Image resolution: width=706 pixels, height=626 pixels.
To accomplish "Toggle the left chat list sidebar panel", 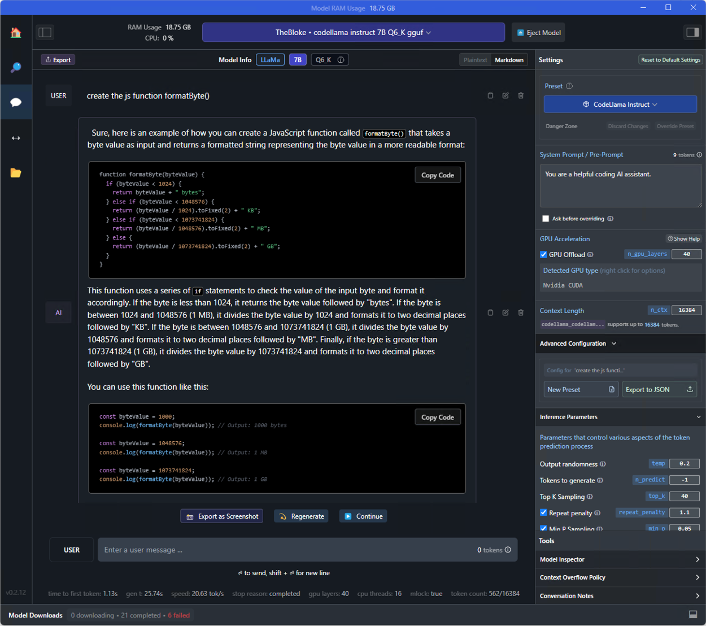I will tap(45, 32).
